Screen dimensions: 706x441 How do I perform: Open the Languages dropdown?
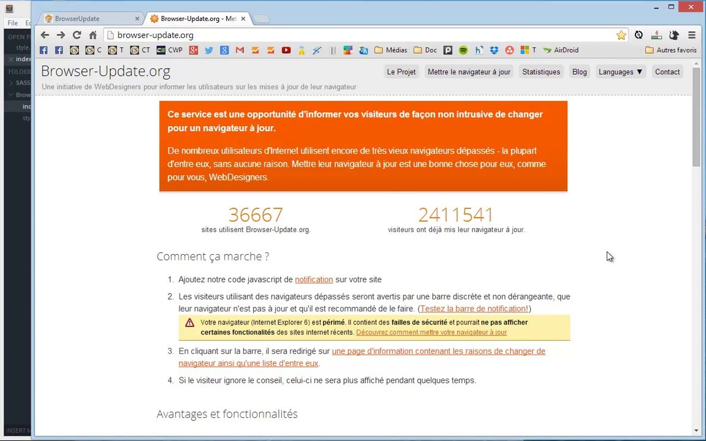click(620, 72)
